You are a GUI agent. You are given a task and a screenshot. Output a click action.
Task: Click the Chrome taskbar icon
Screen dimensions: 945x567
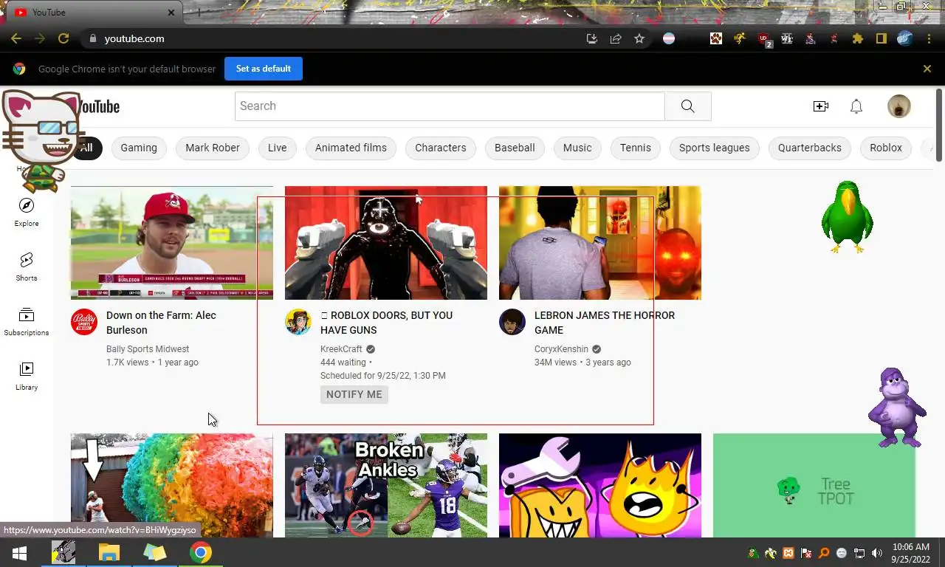click(200, 552)
